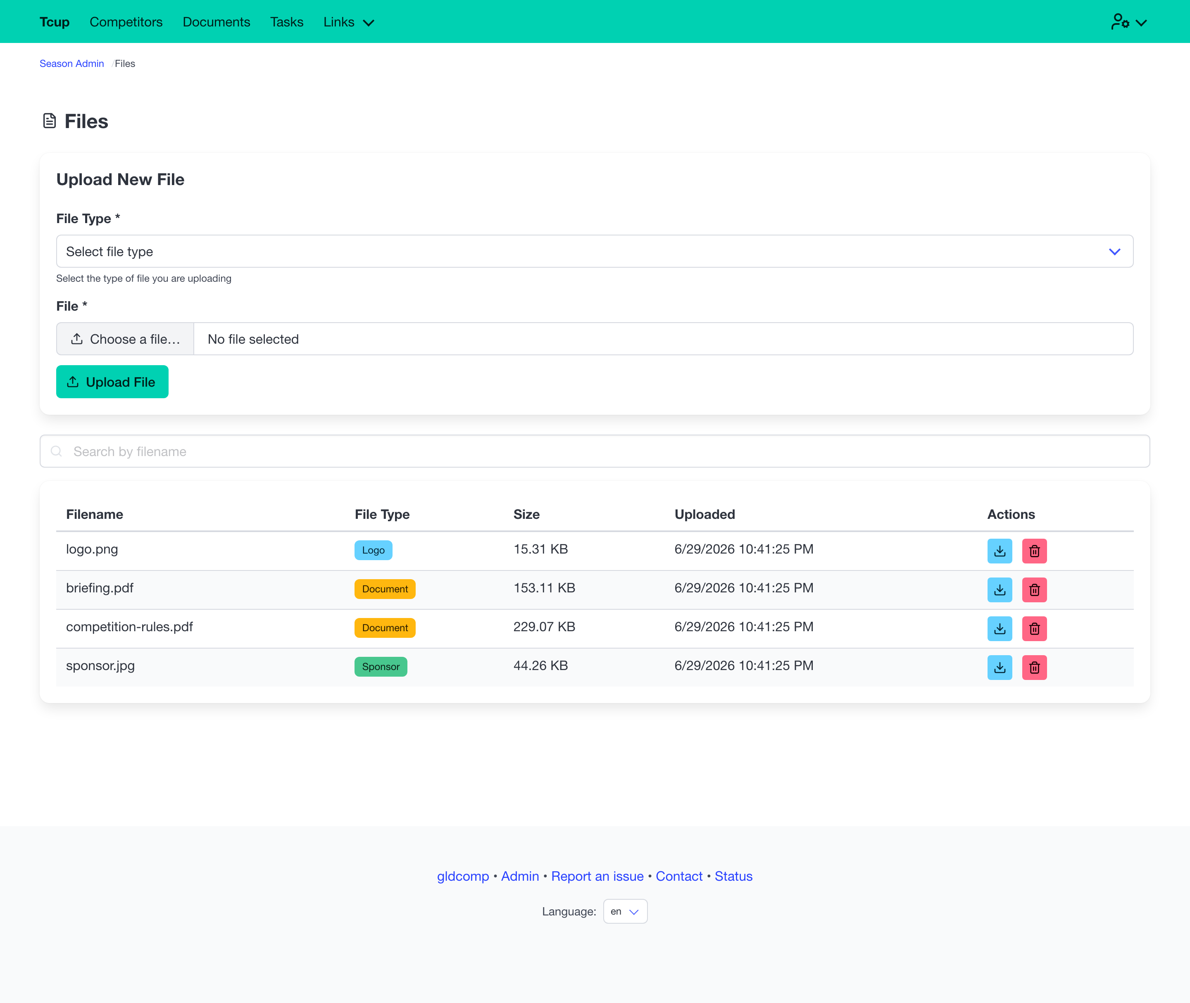Image resolution: width=1190 pixels, height=1003 pixels.
Task: Change the language selector from en
Action: (625, 911)
